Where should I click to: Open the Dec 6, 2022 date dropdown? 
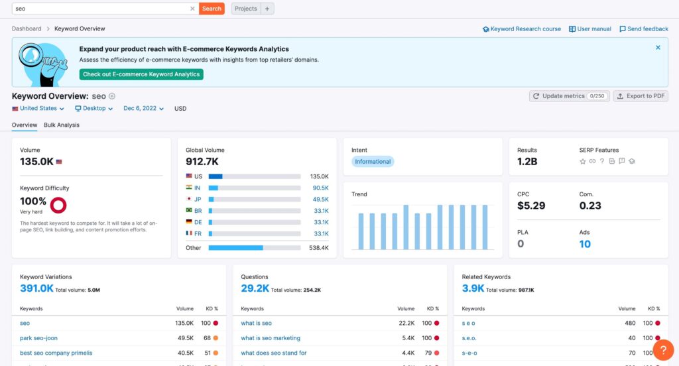click(x=143, y=108)
